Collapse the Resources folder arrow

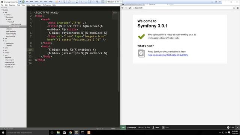click(x=5, y=17)
